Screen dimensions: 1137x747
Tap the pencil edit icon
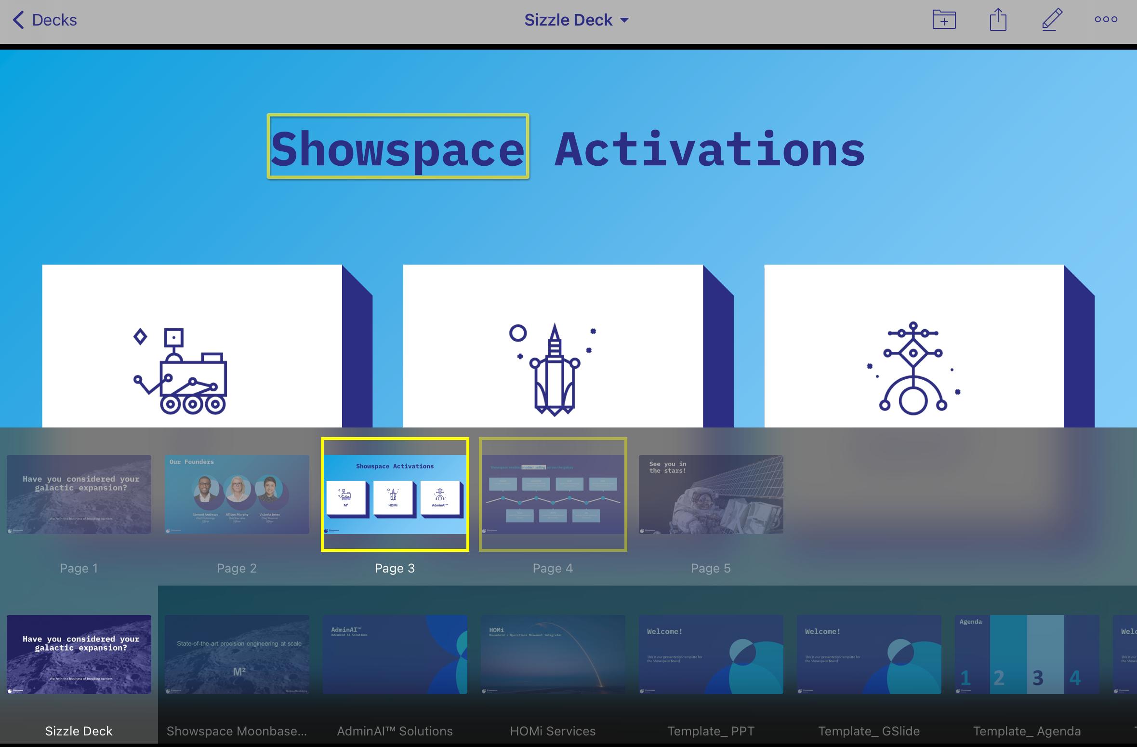pos(1052,20)
